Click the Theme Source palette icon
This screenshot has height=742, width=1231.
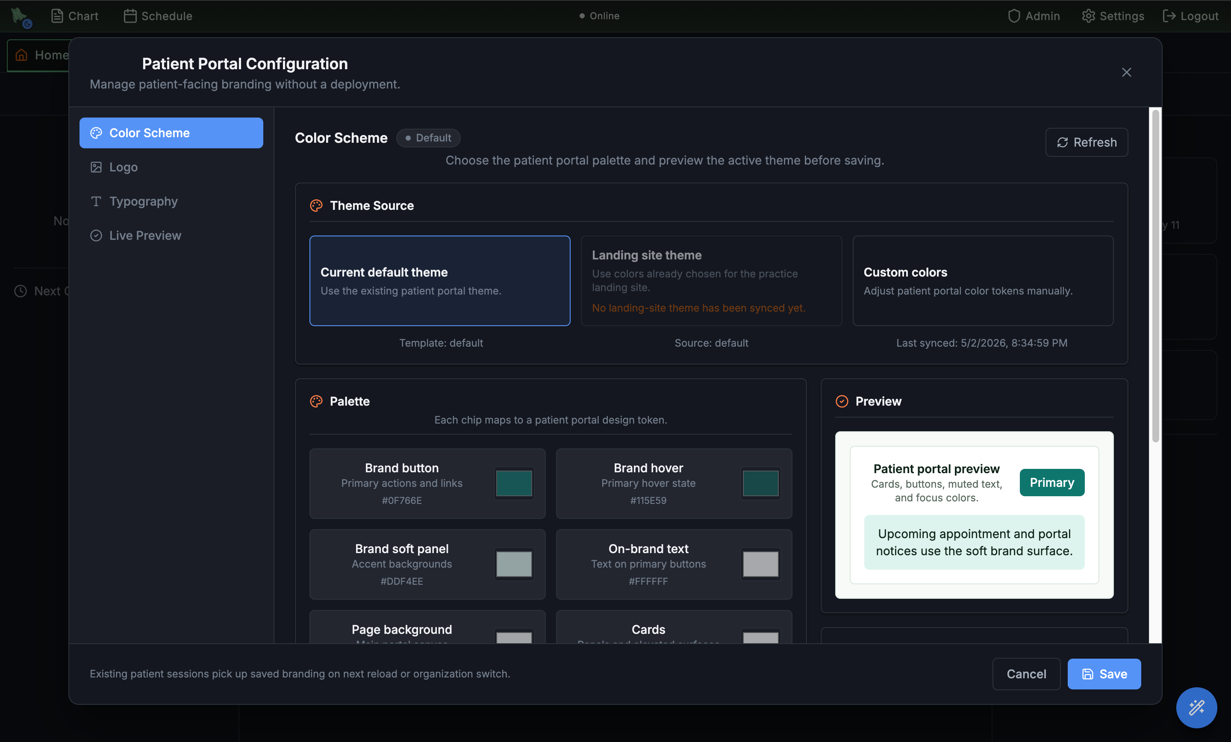click(x=316, y=205)
